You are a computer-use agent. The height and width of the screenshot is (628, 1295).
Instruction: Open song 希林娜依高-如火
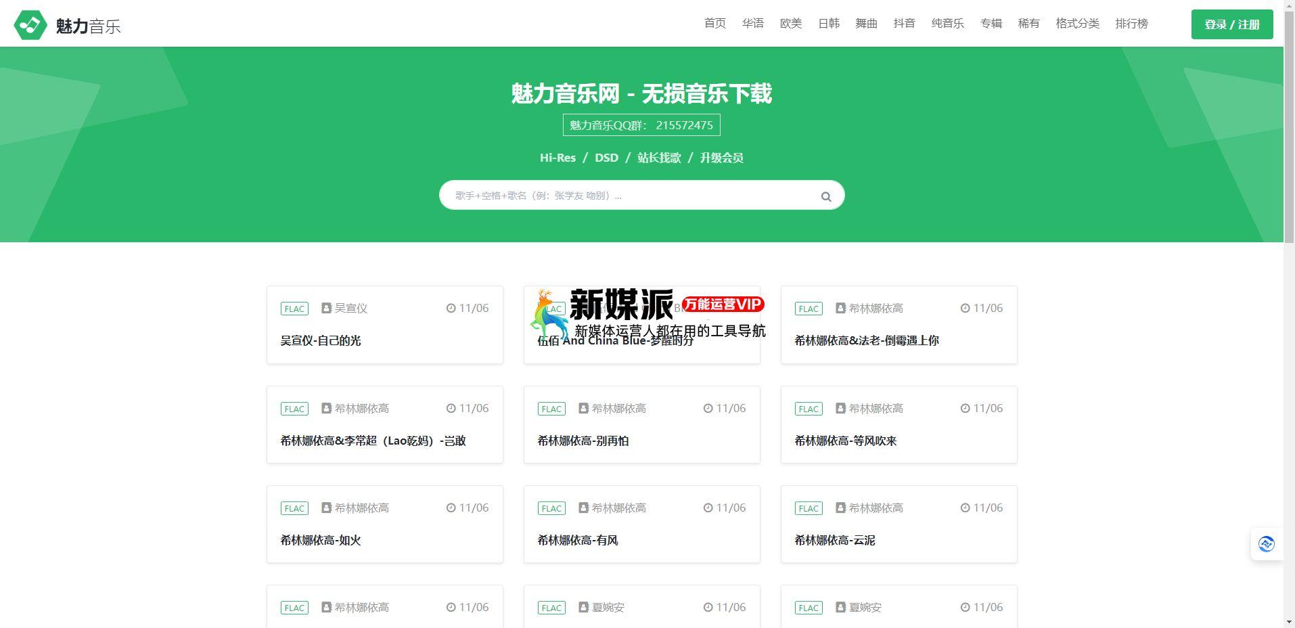click(x=321, y=540)
